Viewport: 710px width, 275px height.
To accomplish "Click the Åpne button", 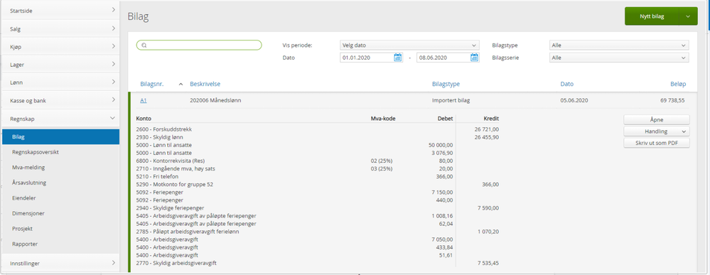I will pyautogui.click(x=657, y=119).
